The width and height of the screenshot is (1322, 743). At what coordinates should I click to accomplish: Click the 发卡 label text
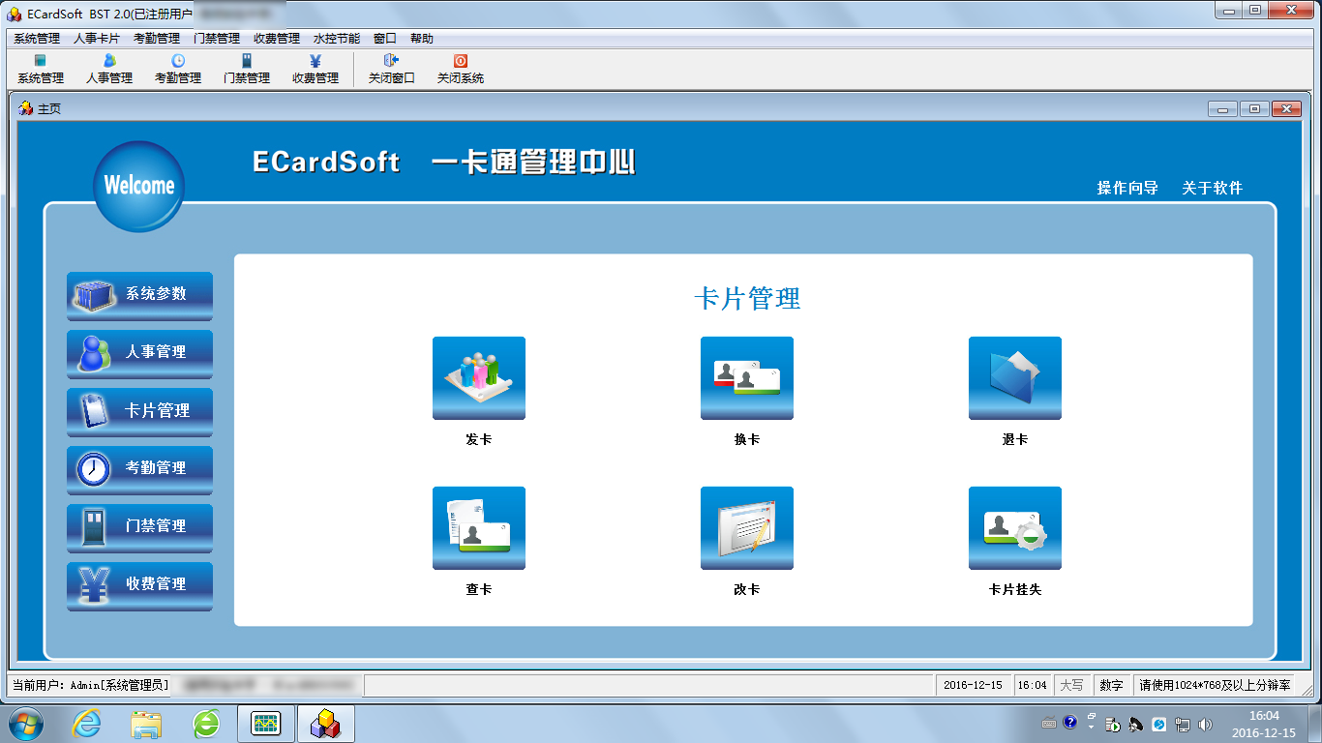479,439
